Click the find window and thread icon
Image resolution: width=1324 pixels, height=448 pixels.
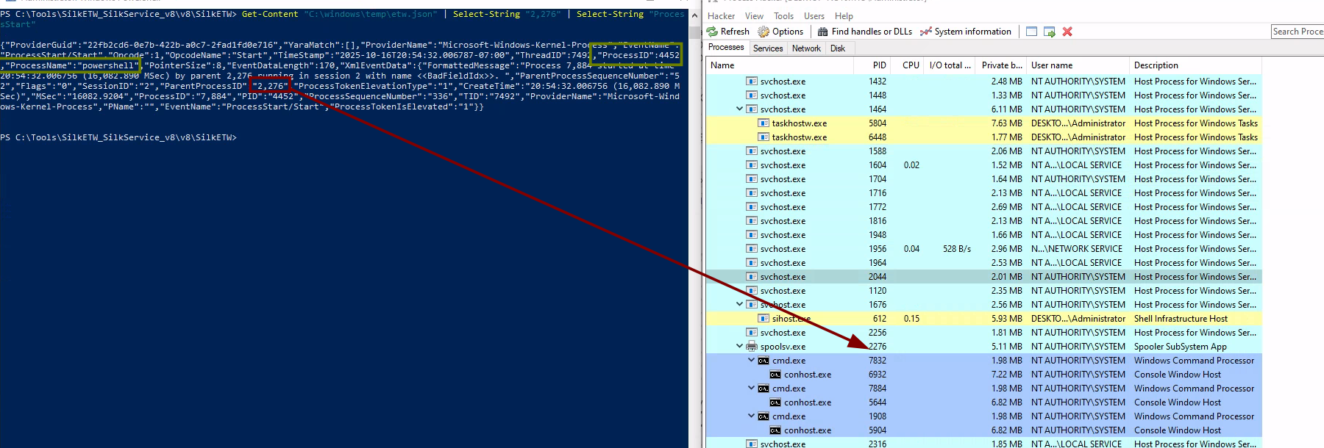[1049, 32]
